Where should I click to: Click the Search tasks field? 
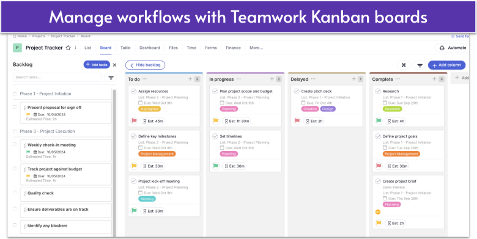[57, 77]
